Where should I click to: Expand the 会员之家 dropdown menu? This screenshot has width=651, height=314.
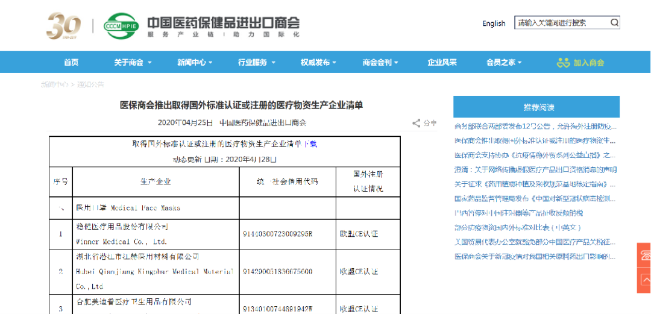pyautogui.click(x=504, y=62)
